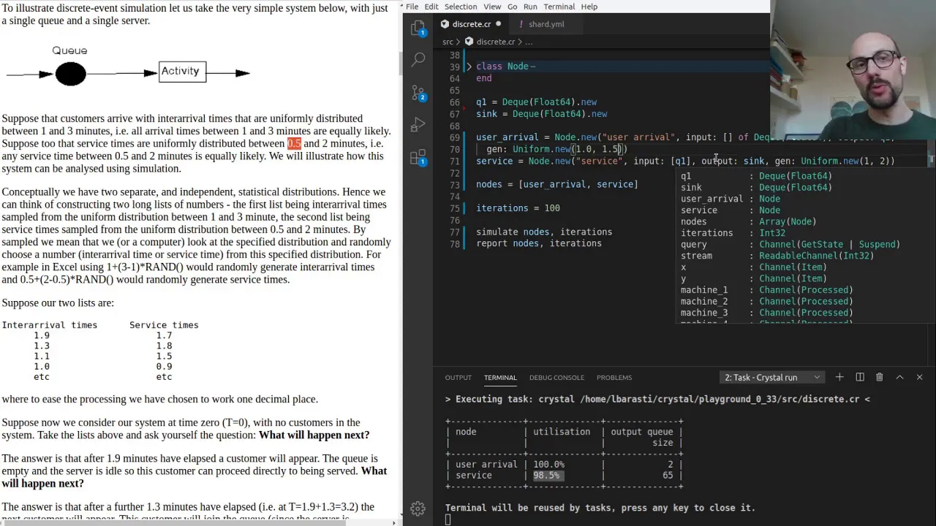Click 'What will happen next?' bold text first paragraph
This screenshot has width=936, height=526.
tap(314, 435)
